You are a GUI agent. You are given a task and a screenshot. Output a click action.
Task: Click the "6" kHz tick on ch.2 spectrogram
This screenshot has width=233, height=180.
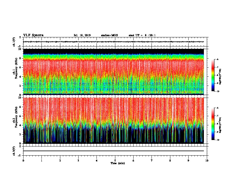21,116
